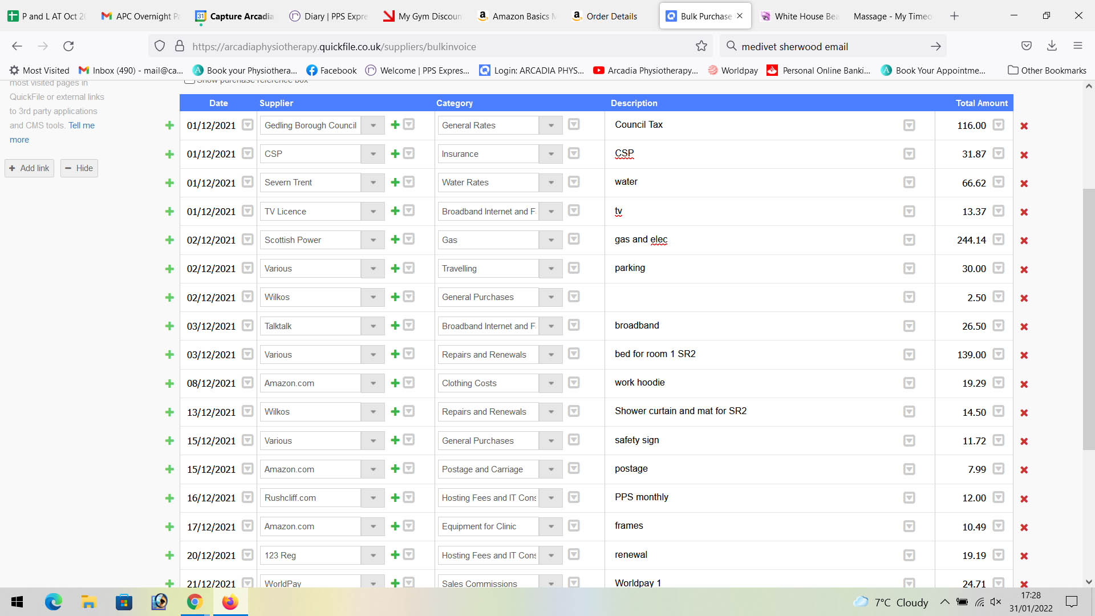Click the Total Amount column header
The image size is (1095, 616).
982,103
